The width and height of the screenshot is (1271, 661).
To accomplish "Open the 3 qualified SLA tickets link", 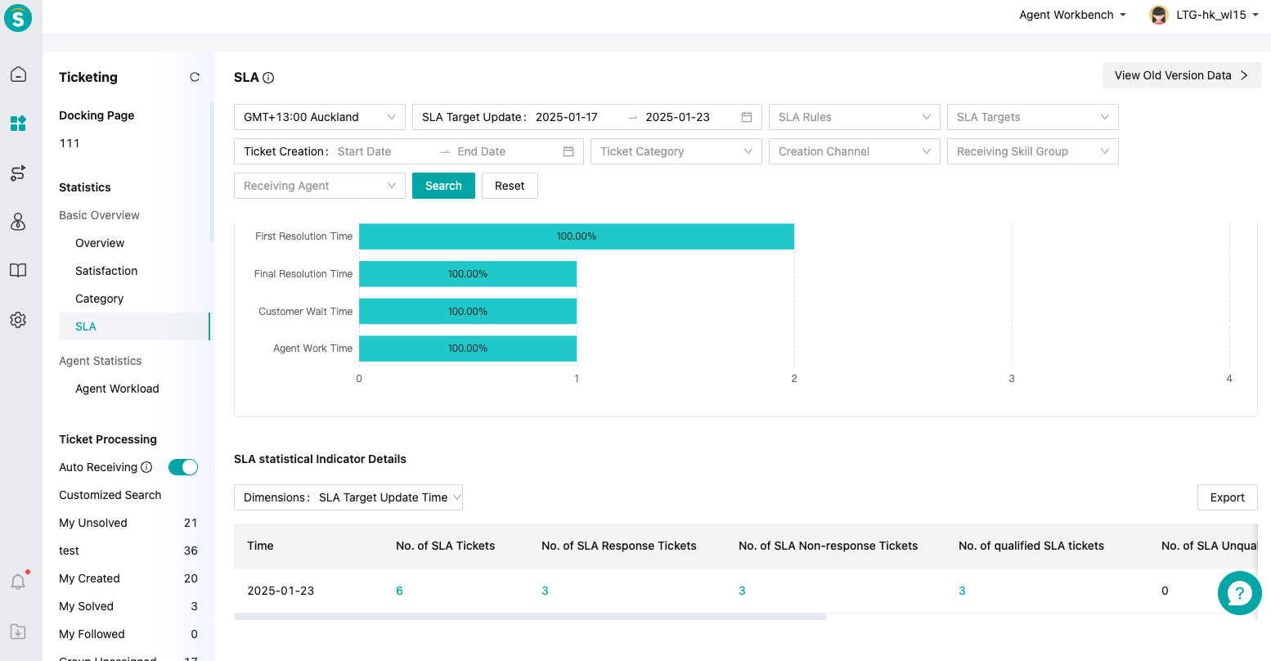I will [962, 591].
